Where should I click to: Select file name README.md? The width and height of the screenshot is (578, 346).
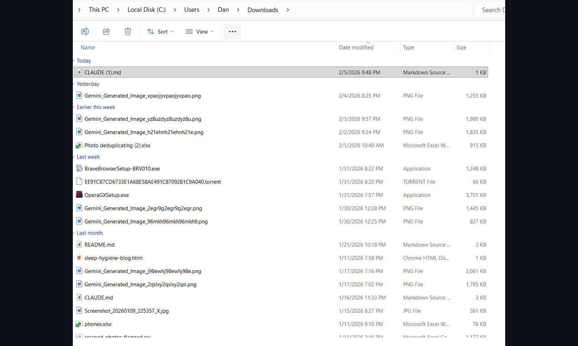99,244
